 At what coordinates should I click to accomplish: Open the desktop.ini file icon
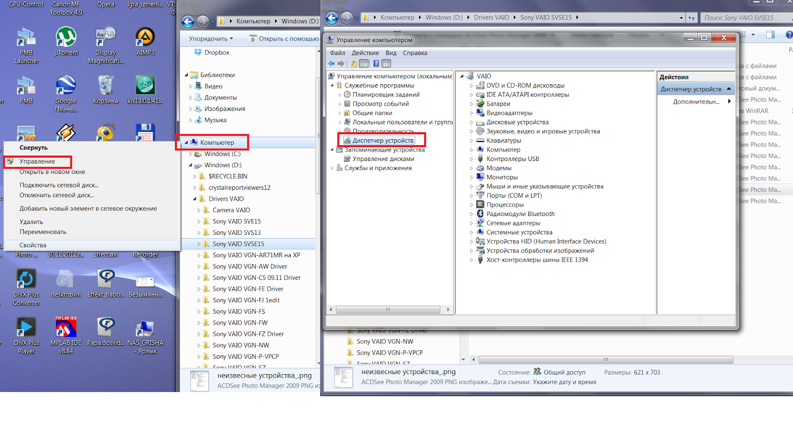(66, 283)
